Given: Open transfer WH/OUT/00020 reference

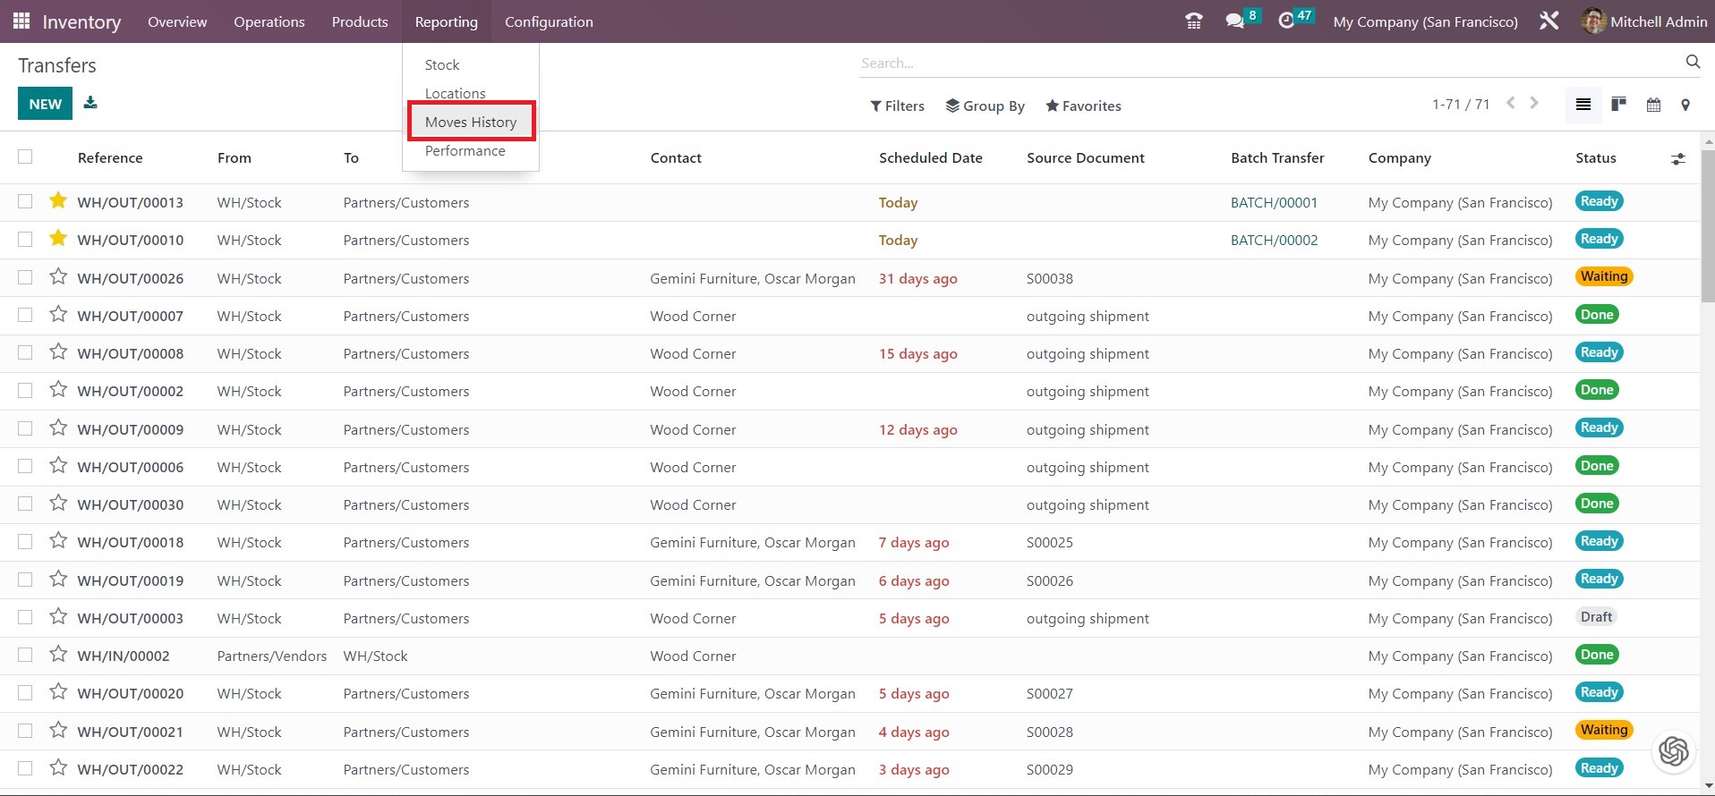Looking at the screenshot, I should pyautogui.click(x=131, y=693).
